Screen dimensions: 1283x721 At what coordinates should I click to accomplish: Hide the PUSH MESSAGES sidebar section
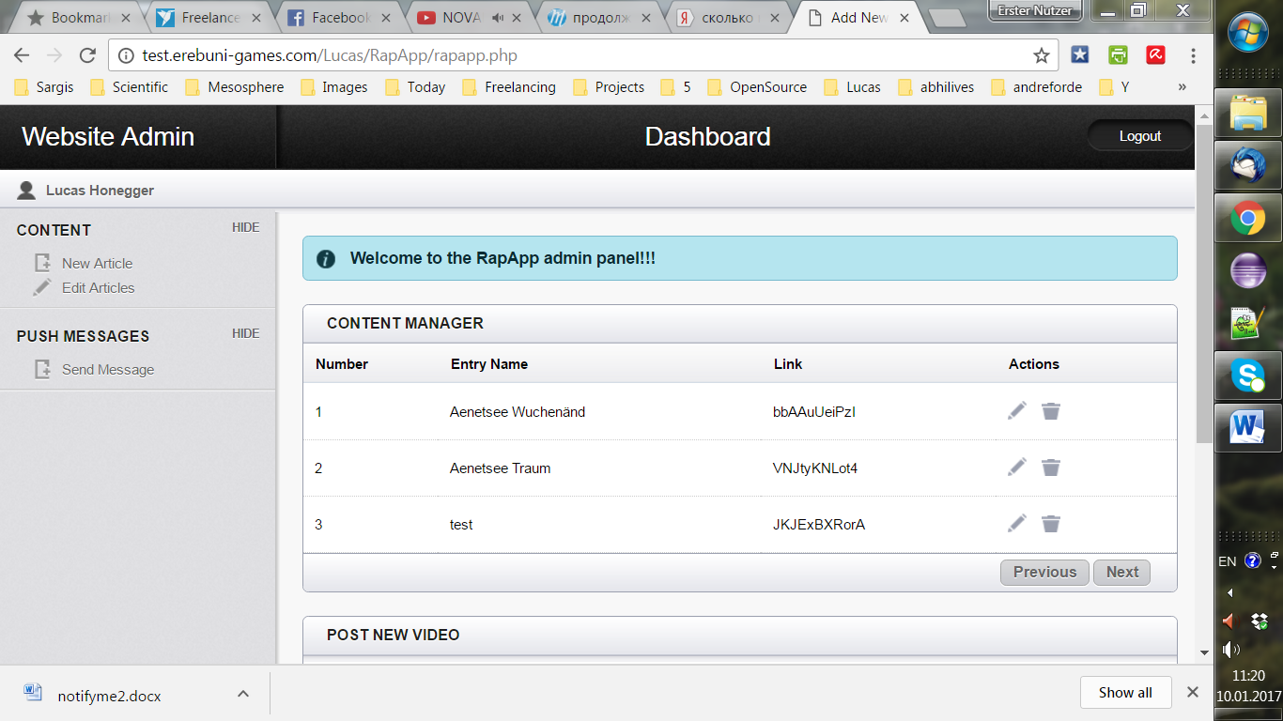click(x=246, y=333)
